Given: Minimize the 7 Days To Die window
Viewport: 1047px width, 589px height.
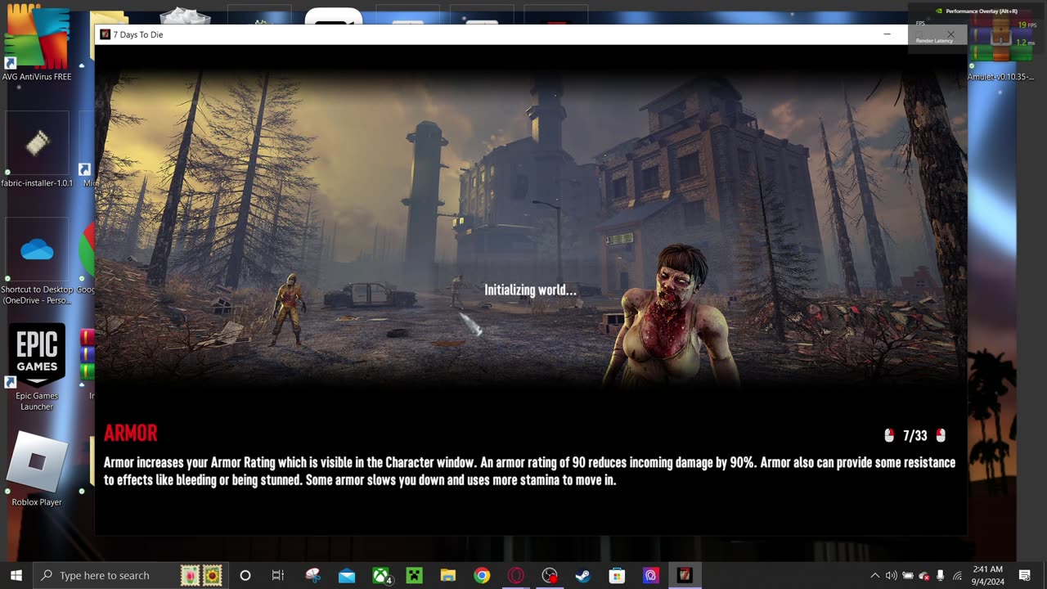Looking at the screenshot, I should click(x=887, y=34).
